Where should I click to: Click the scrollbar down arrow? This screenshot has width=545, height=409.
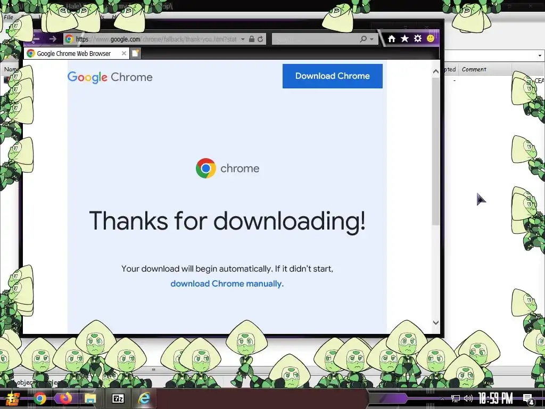436,322
